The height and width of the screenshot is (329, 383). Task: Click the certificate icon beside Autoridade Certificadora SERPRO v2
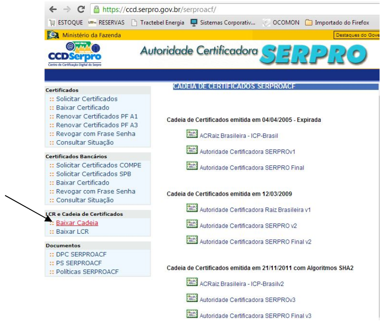pos(192,224)
